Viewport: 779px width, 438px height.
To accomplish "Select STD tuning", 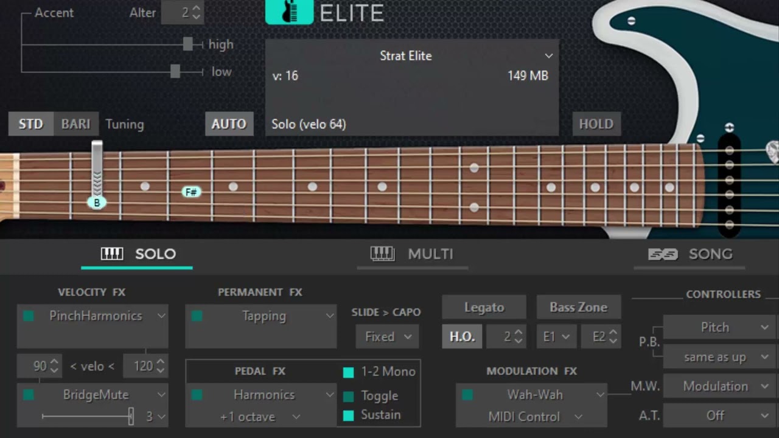I will click(31, 124).
